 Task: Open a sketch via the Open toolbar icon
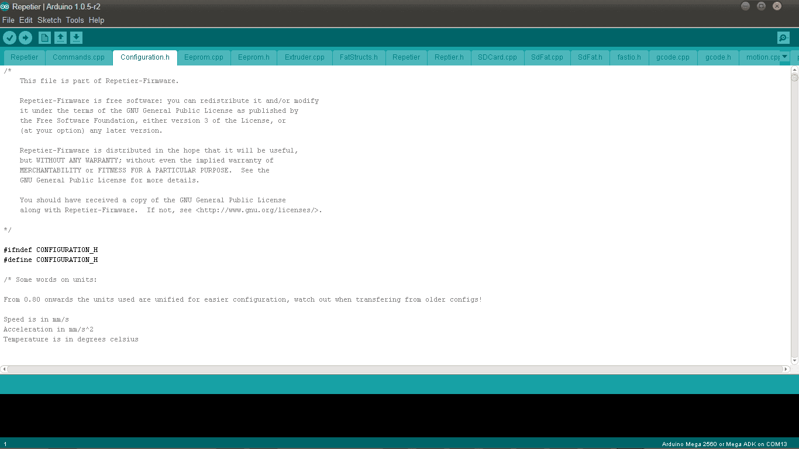pos(60,37)
